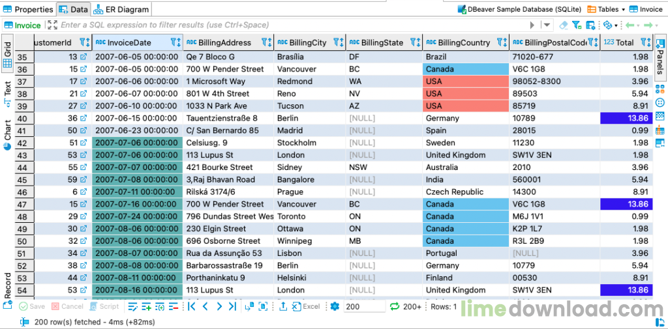Open link icon for customer 17
Screen dimensions: 668x329
(x=83, y=81)
